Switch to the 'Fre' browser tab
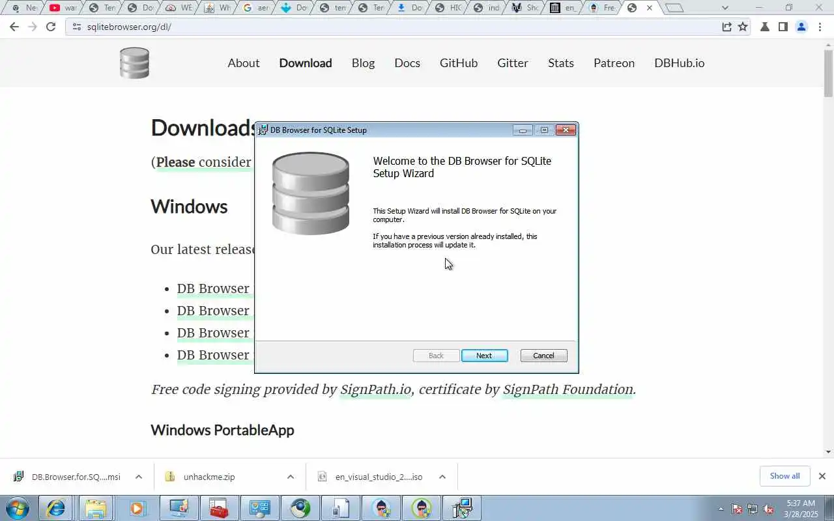Image resolution: width=834 pixels, height=521 pixels. 602,8
